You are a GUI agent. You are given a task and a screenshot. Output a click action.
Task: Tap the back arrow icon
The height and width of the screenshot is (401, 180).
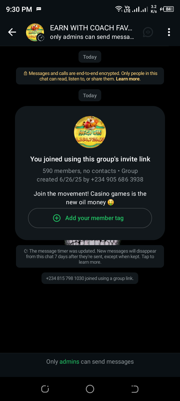(x=12, y=32)
